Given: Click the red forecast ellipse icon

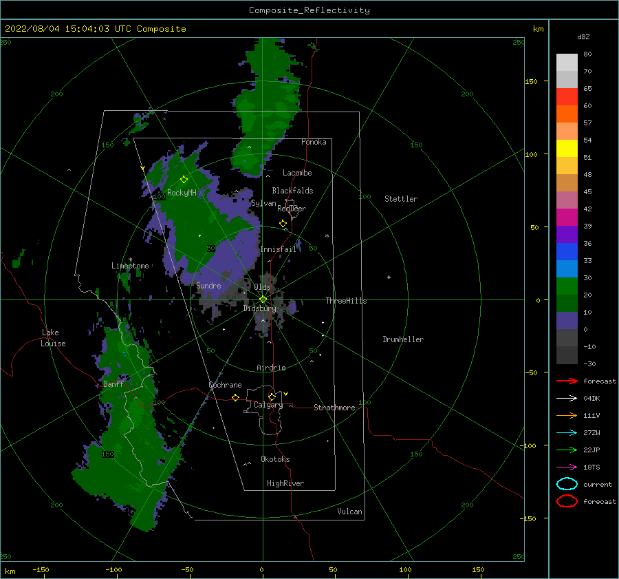Looking at the screenshot, I should pyautogui.click(x=567, y=501).
